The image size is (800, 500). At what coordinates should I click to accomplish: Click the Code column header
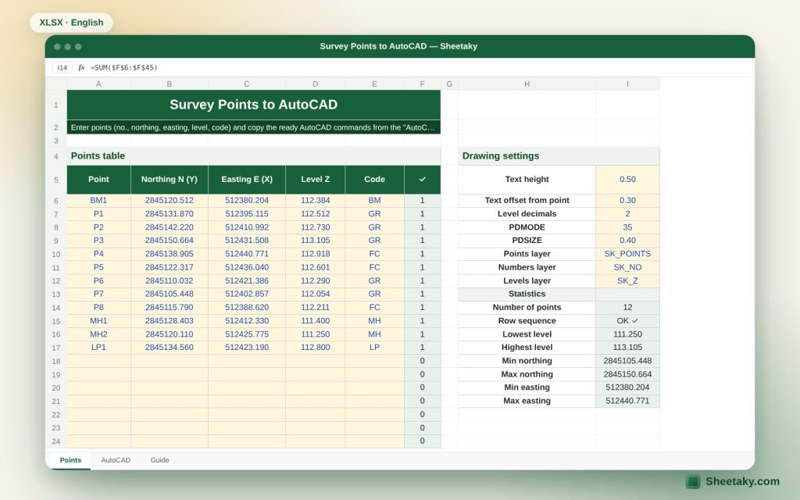pyautogui.click(x=374, y=179)
